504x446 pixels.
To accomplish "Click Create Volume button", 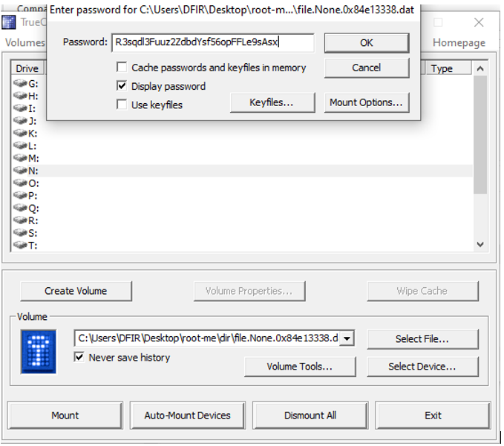I will 76,291.
